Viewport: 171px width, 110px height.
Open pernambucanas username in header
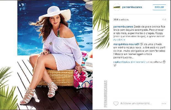(x=132, y=7)
